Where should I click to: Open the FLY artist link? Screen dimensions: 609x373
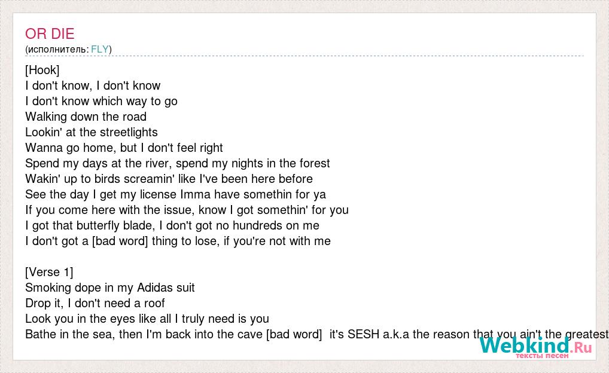[x=100, y=49]
